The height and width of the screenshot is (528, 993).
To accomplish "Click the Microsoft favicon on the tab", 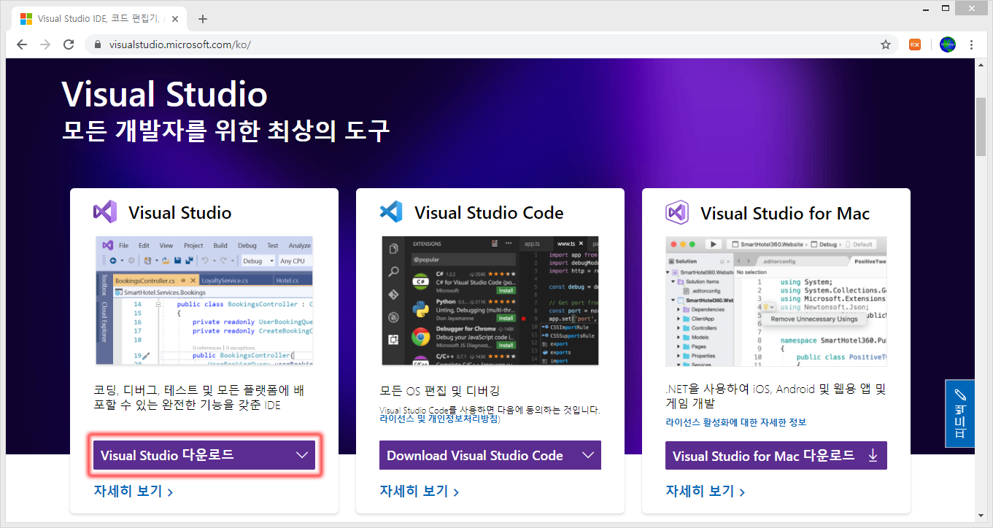I will pos(26,19).
